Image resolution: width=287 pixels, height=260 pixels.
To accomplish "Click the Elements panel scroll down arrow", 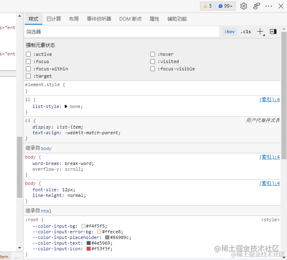I will click(x=19, y=248).
